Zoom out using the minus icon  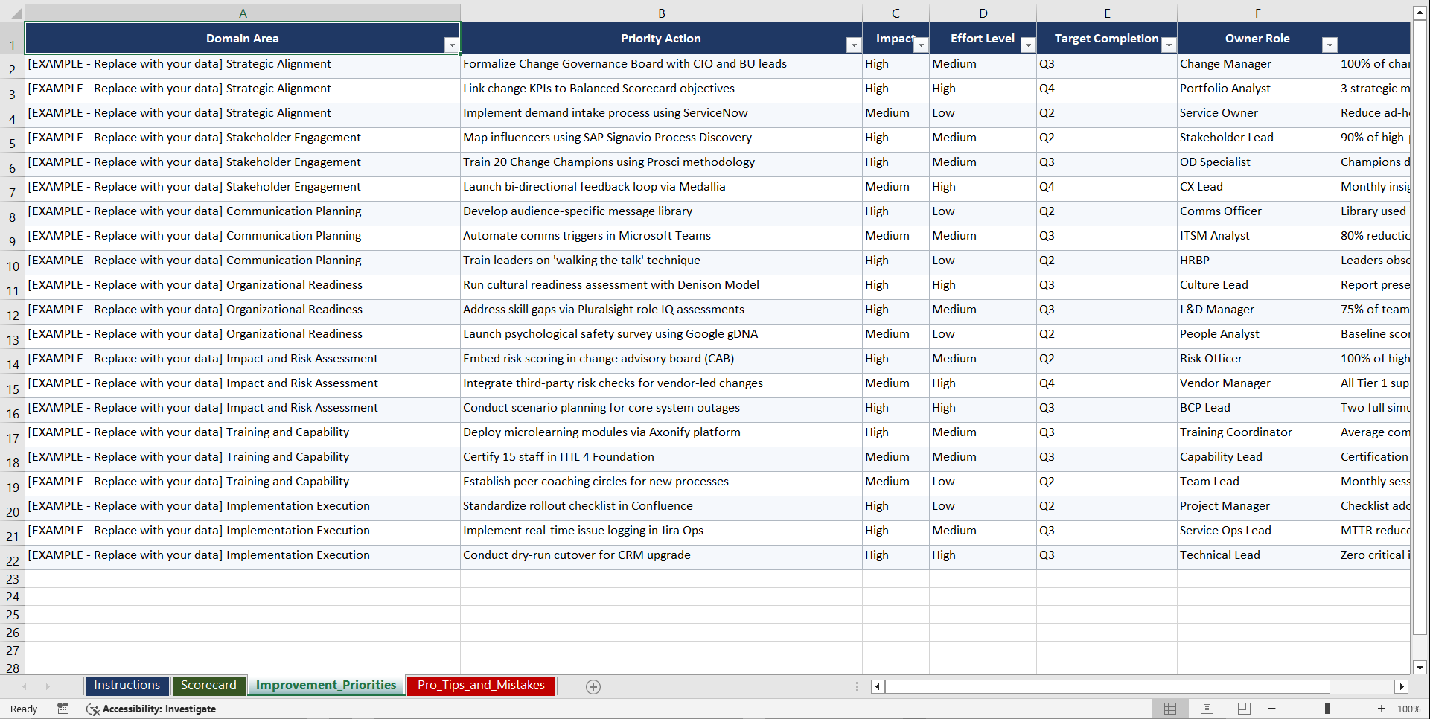1272,709
